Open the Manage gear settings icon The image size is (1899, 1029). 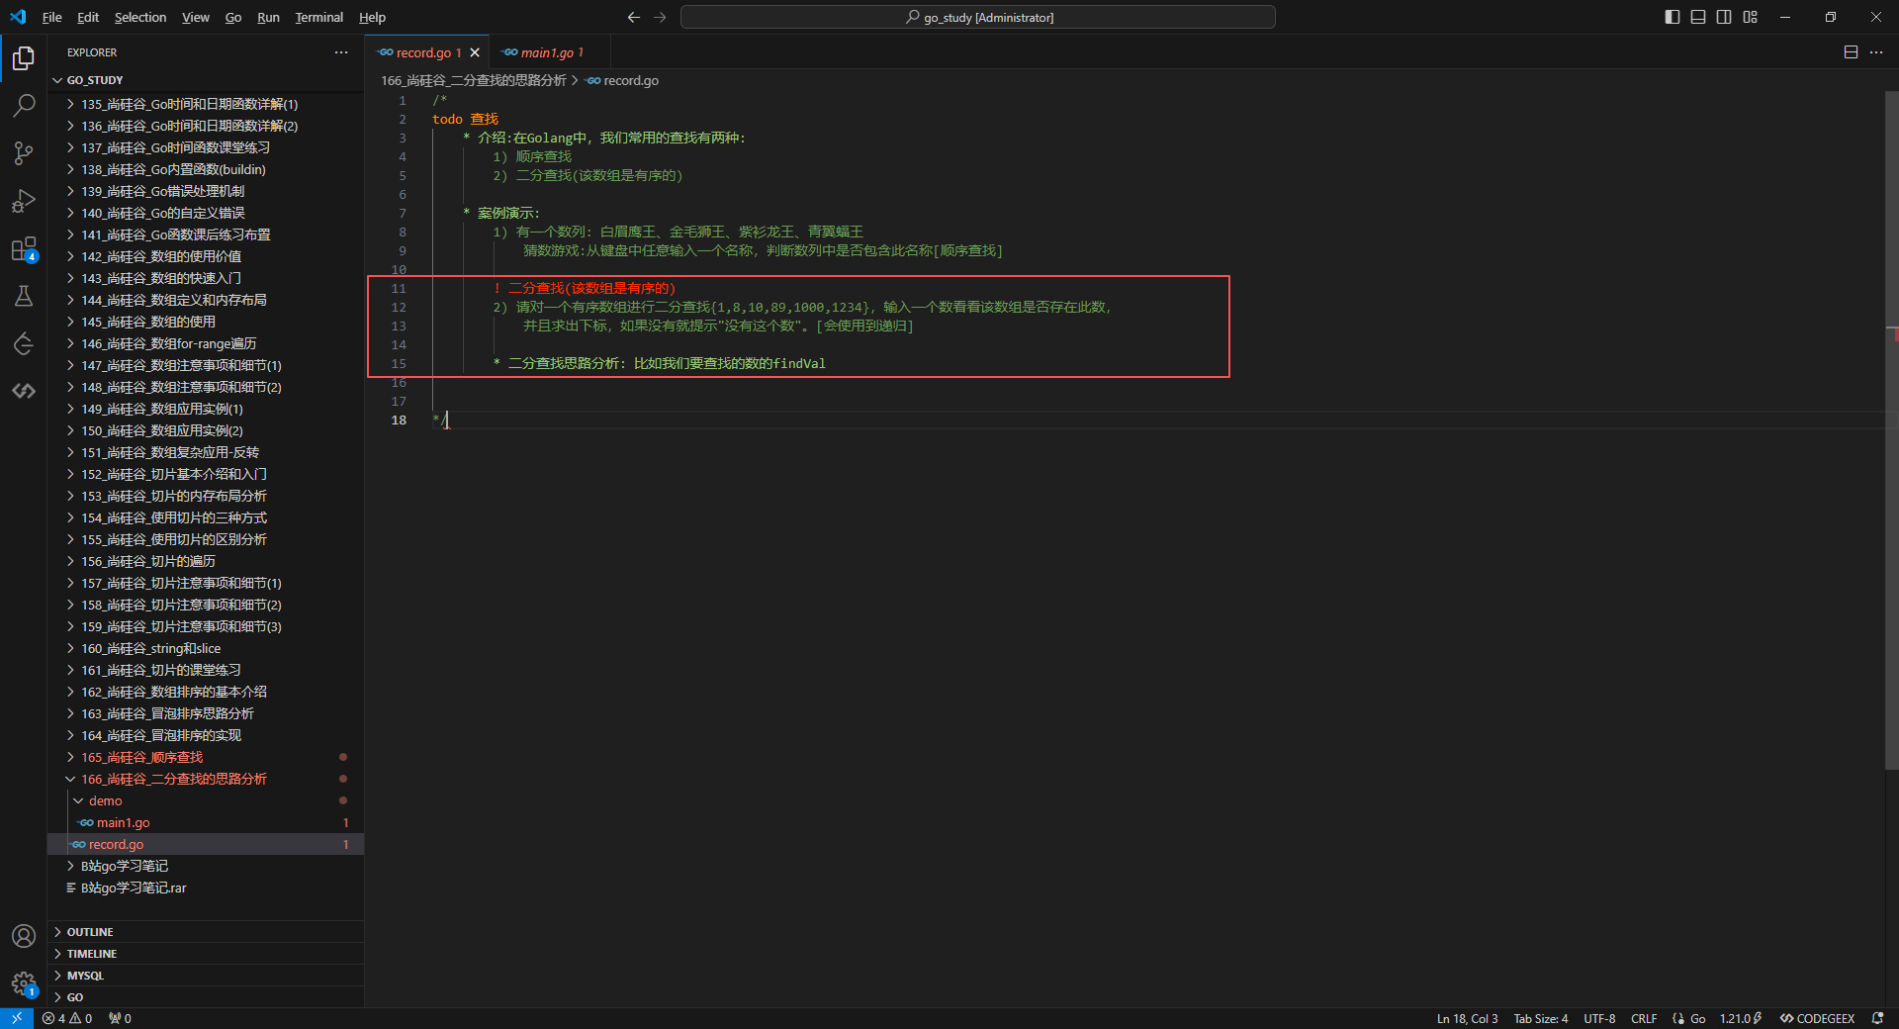click(x=24, y=983)
